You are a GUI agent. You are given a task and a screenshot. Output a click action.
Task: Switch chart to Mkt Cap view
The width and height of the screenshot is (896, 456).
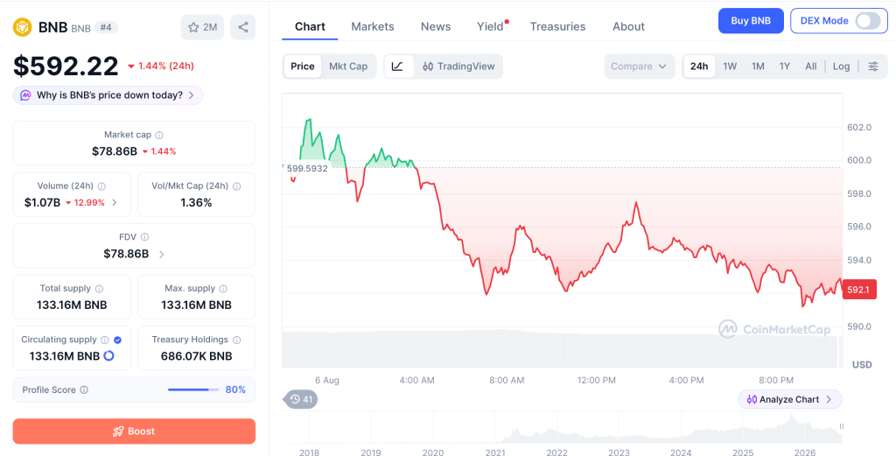point(348,67)
